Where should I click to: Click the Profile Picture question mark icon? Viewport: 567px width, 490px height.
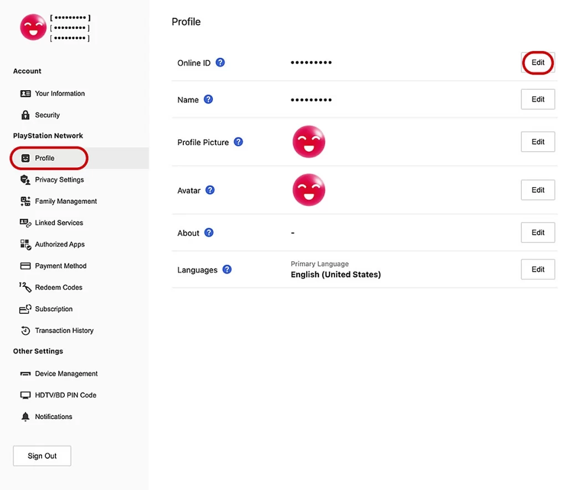pos(238,142)
